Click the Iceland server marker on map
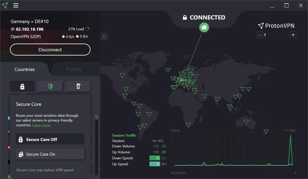308x179 pixels. (x=168, y=70)
